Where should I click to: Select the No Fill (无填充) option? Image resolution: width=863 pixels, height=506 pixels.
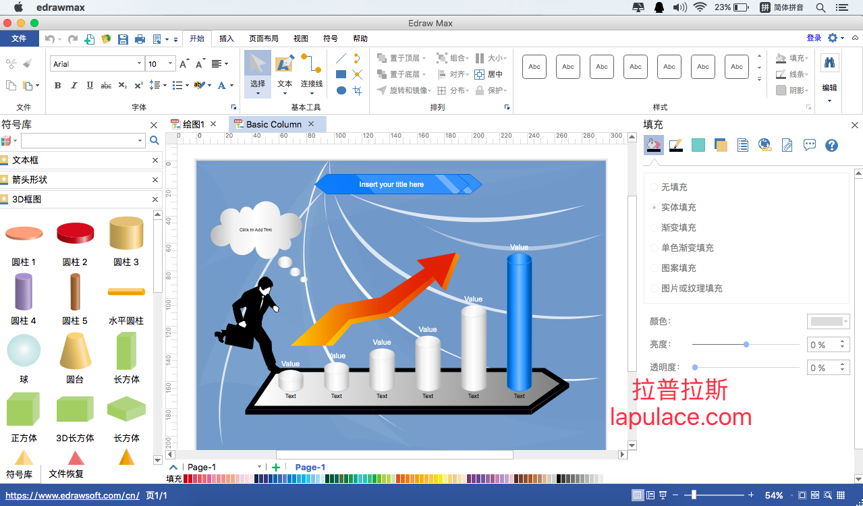point(668,187)
